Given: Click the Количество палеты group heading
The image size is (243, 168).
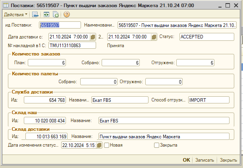Looking at the screenshot, I should tap(35, 74).
